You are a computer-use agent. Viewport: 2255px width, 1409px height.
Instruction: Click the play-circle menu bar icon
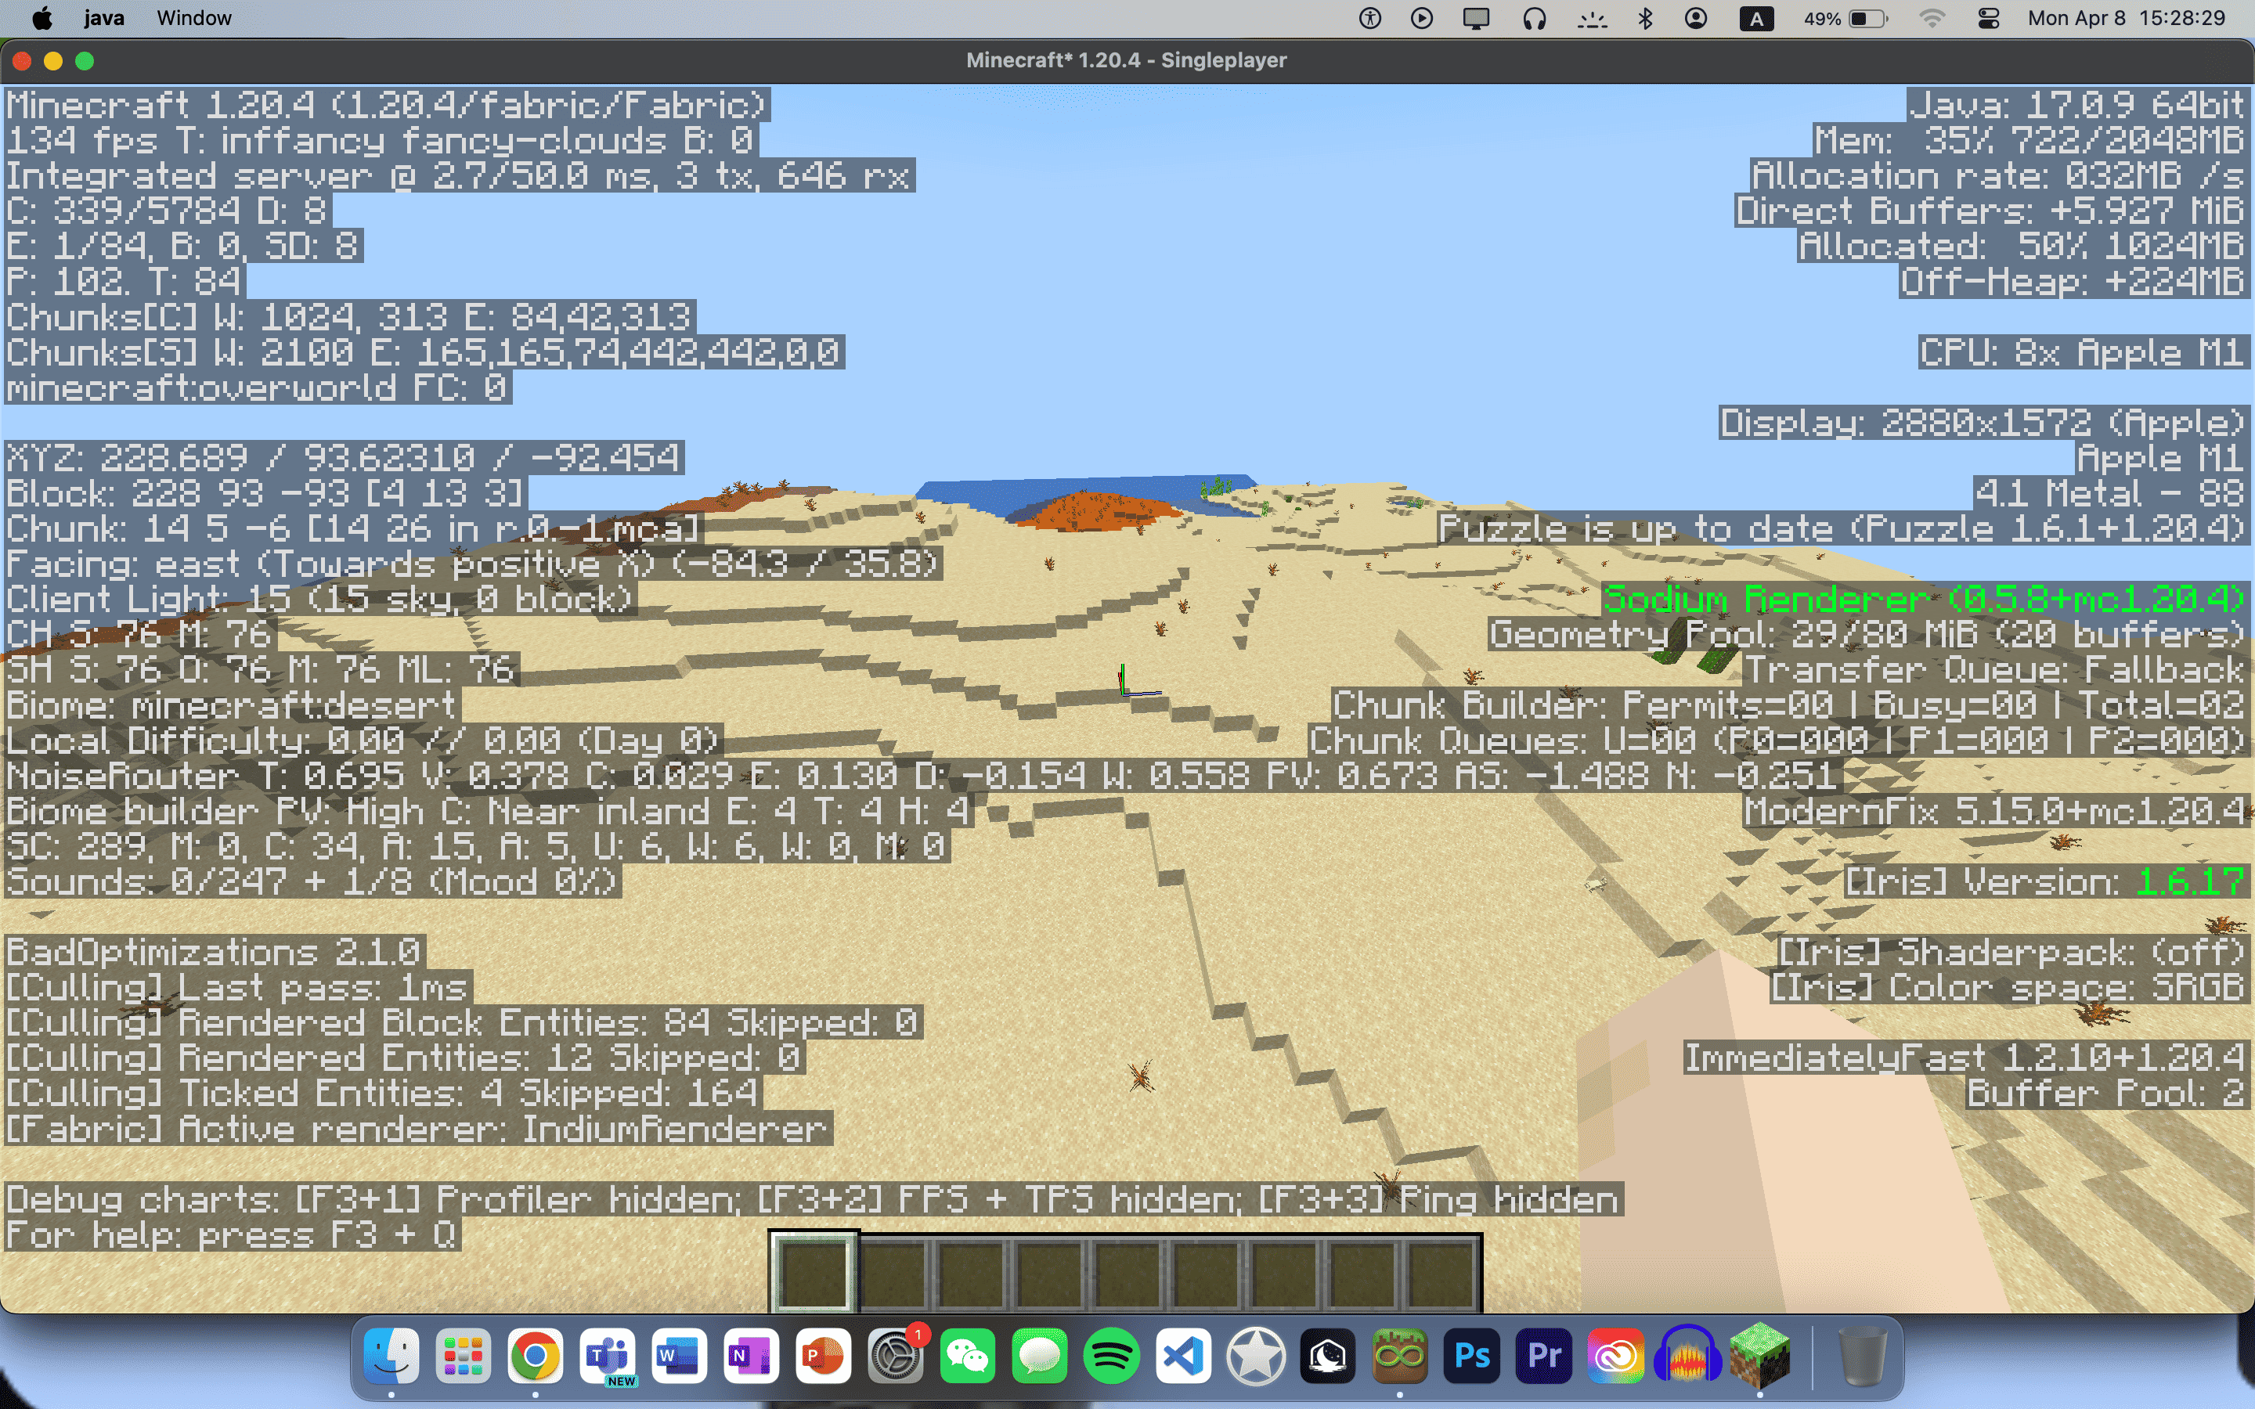1422,19
